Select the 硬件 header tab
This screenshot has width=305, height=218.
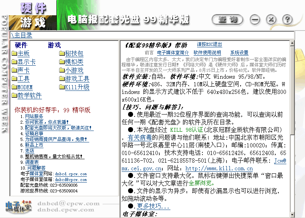33,8
